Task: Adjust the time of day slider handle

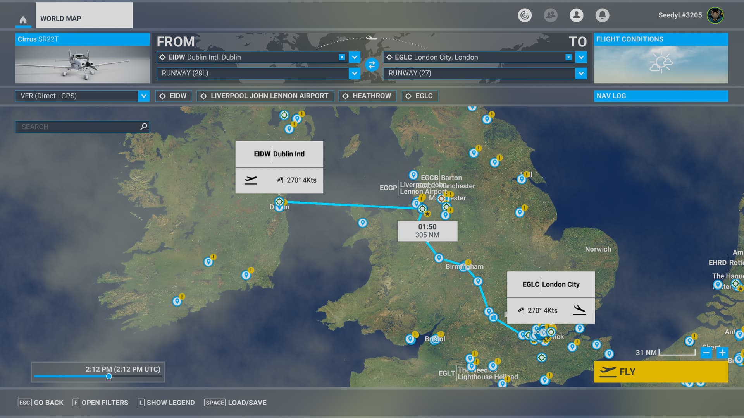Action: [x=109, y=376]
